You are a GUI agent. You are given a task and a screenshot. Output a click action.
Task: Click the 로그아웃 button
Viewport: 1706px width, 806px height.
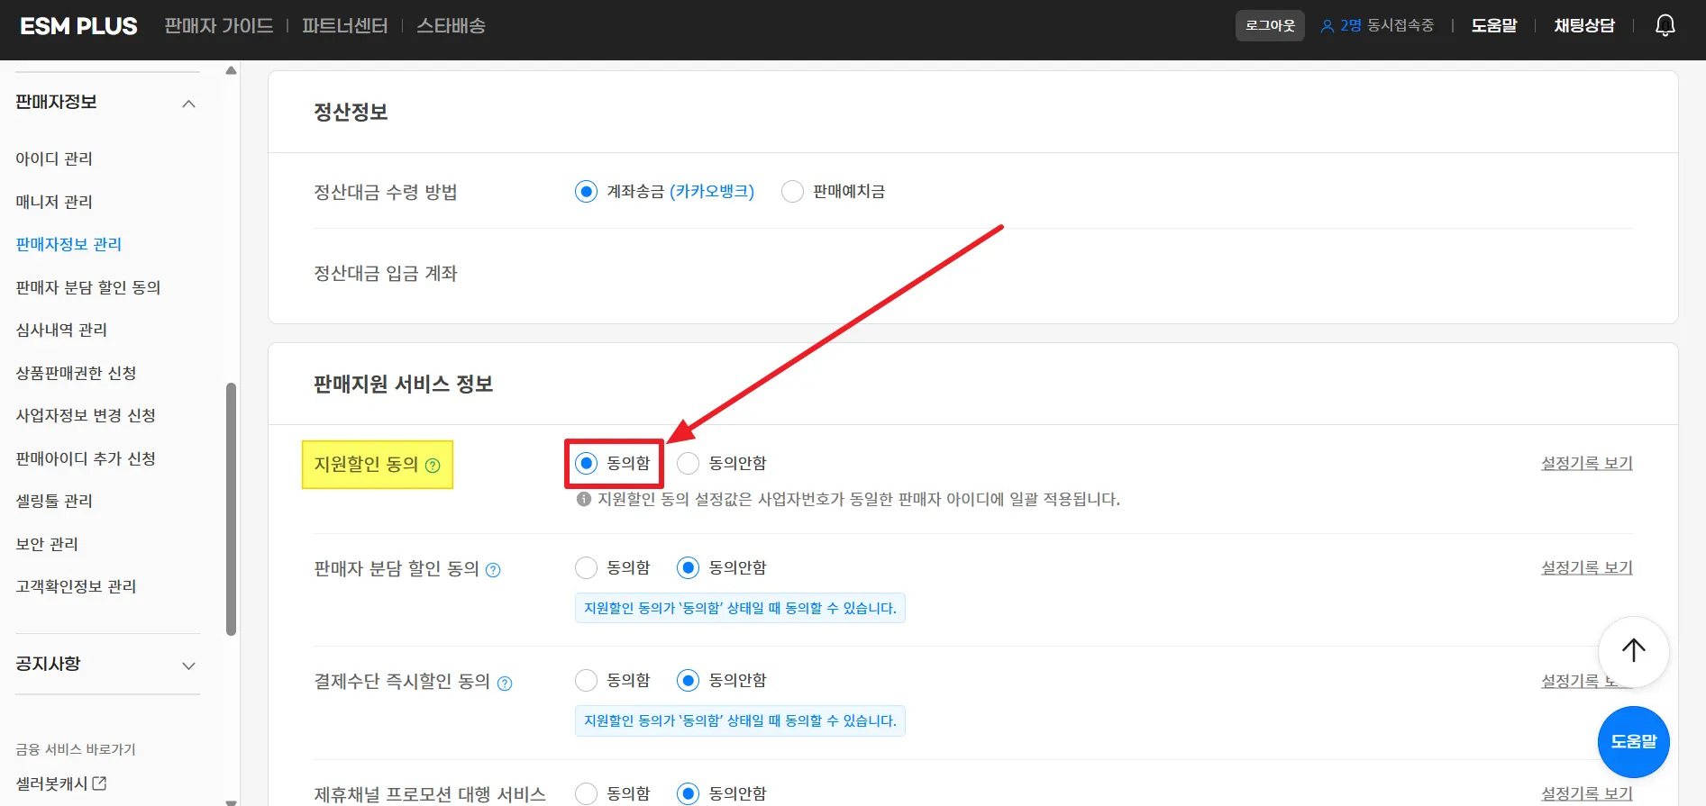[1270, 26]
